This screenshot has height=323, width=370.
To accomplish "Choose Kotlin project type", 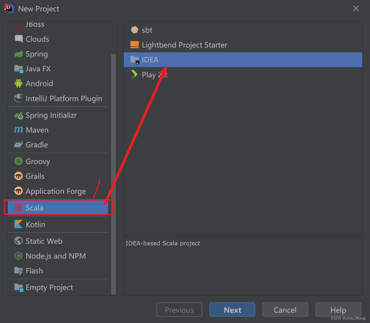I will 58,224.
